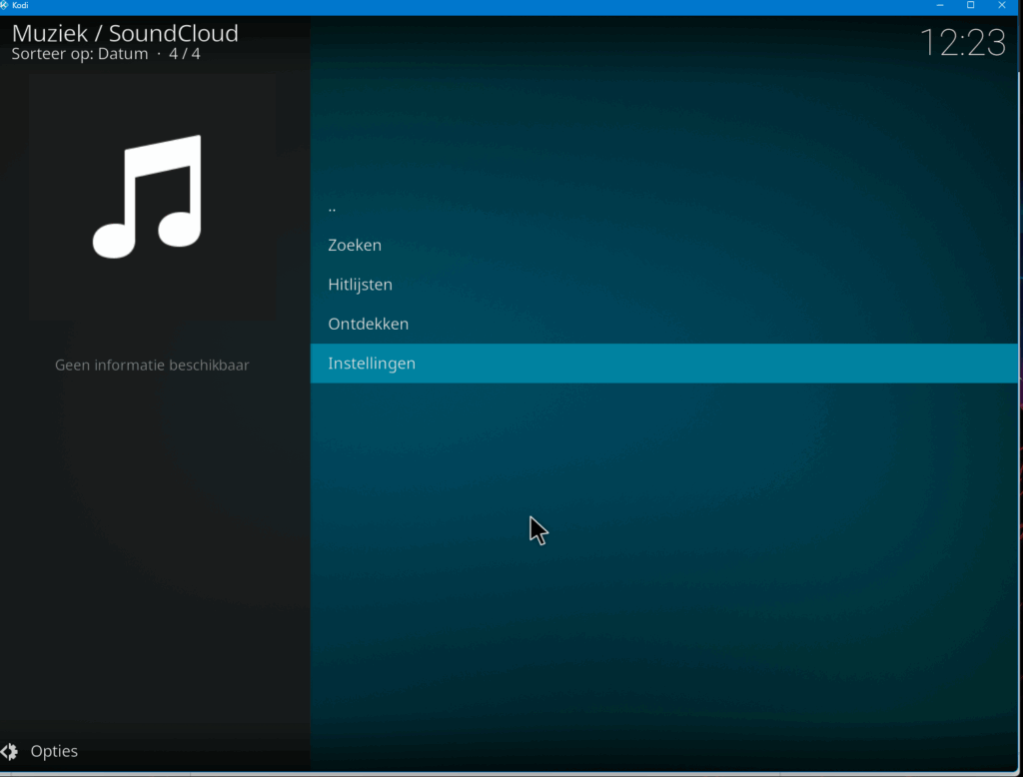This screenshot has width=1023, height=777.
Task: Click the 12:23 clock display
Action: click(962, 43)
